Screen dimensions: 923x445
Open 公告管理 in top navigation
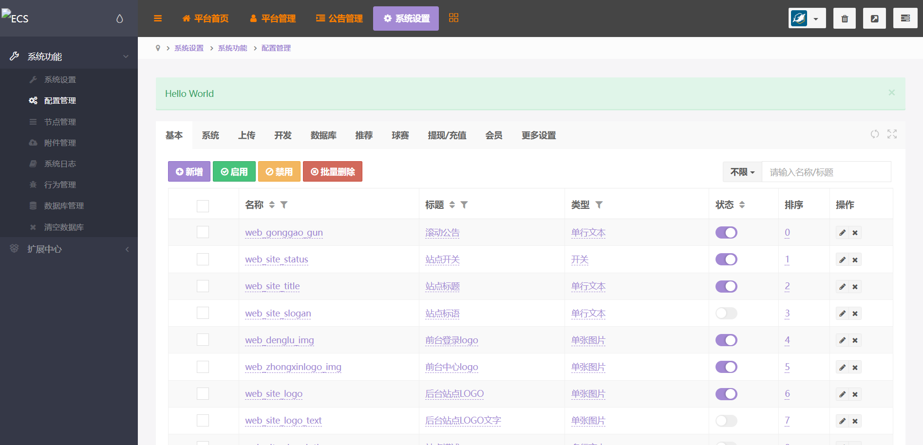click(x=339, y=19)
